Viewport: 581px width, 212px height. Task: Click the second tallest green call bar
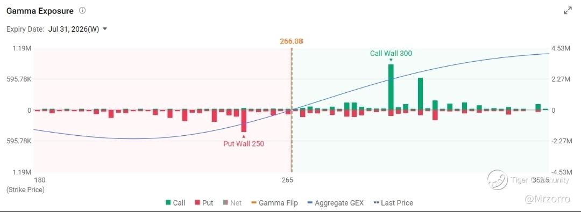pos(420,94)
